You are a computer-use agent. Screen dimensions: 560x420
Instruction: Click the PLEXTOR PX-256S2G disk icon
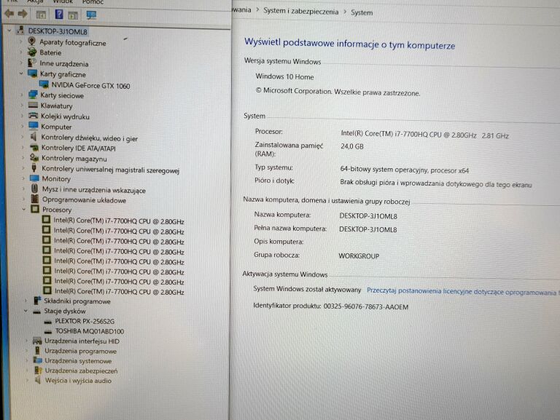pos(48,322)
